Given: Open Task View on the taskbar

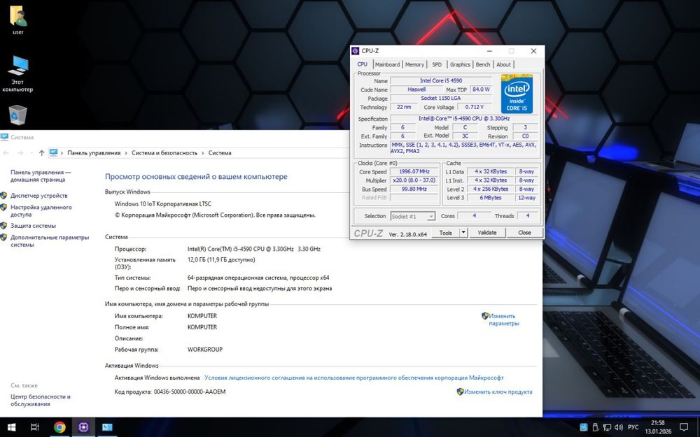Looking at the screenshot, I should [x=35, y=427].
